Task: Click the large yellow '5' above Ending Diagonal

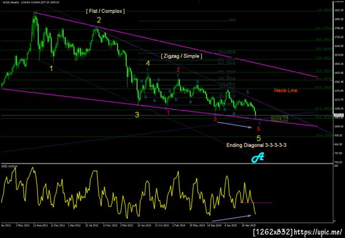Action: click(x=259, y=138)
